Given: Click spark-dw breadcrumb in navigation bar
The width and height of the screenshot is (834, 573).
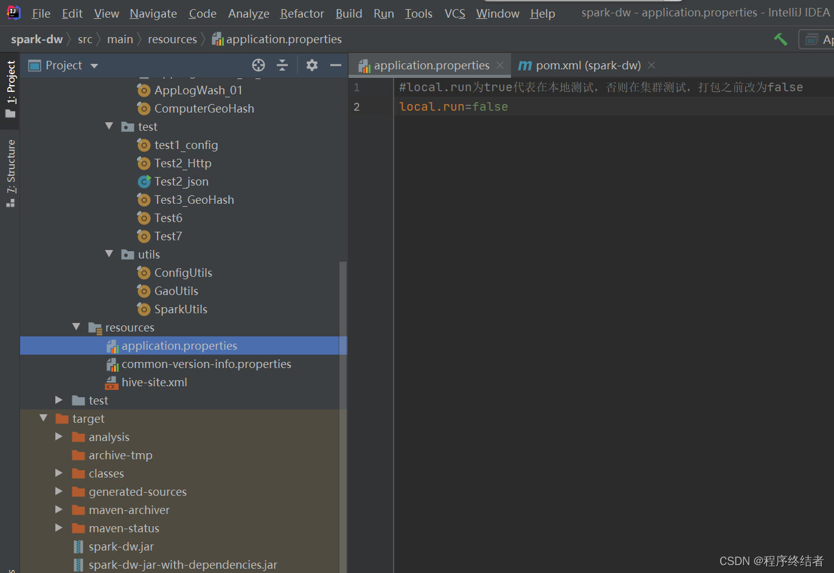Looking at the screenshot, I should tap(36, 40).
